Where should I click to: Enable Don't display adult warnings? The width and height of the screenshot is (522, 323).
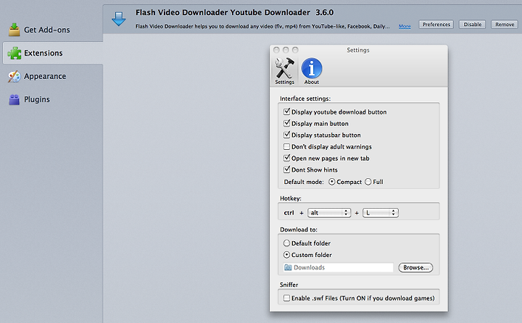pyautogui.click(x=286, y=147)
